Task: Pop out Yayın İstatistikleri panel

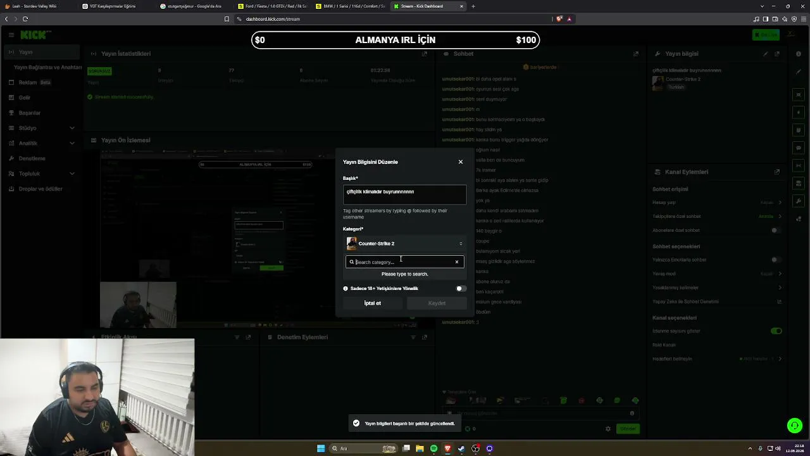Action: [x=425, y=54]
